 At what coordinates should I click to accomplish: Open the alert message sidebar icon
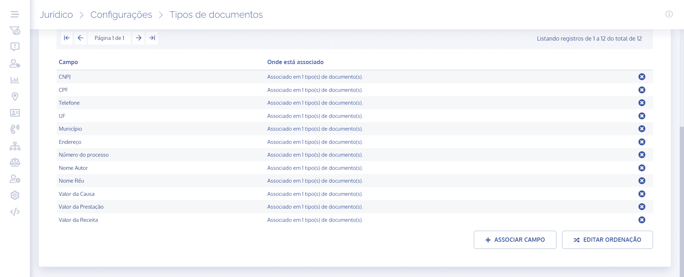point(15,47)
